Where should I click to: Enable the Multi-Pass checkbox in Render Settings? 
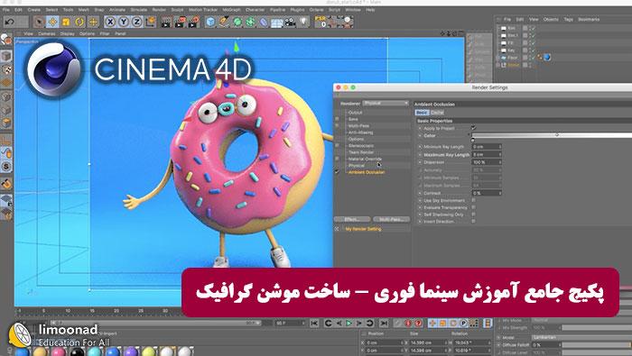[338, 125]
